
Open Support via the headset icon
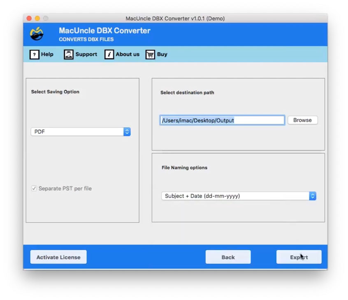[x=67, y=54]
